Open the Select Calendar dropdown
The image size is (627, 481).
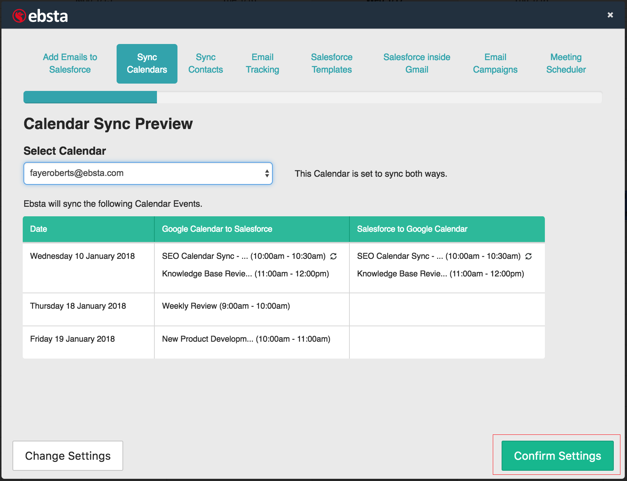[x=148, y=173]
